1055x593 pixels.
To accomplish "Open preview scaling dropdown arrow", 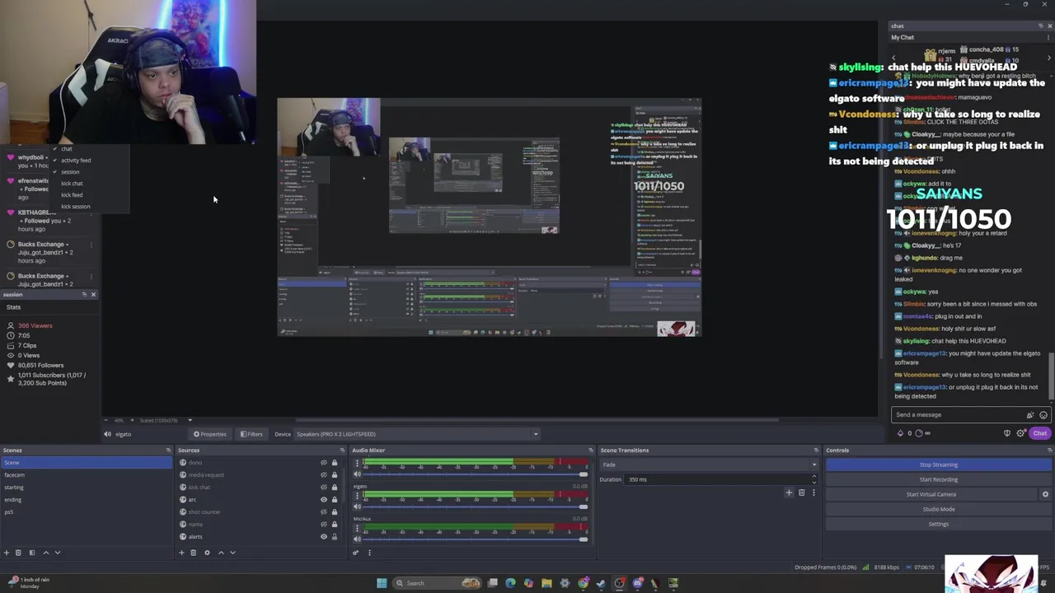I will tap(190, 420).
